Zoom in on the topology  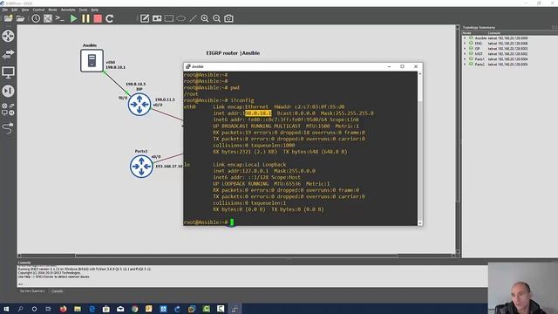click(x=205, y=18)
